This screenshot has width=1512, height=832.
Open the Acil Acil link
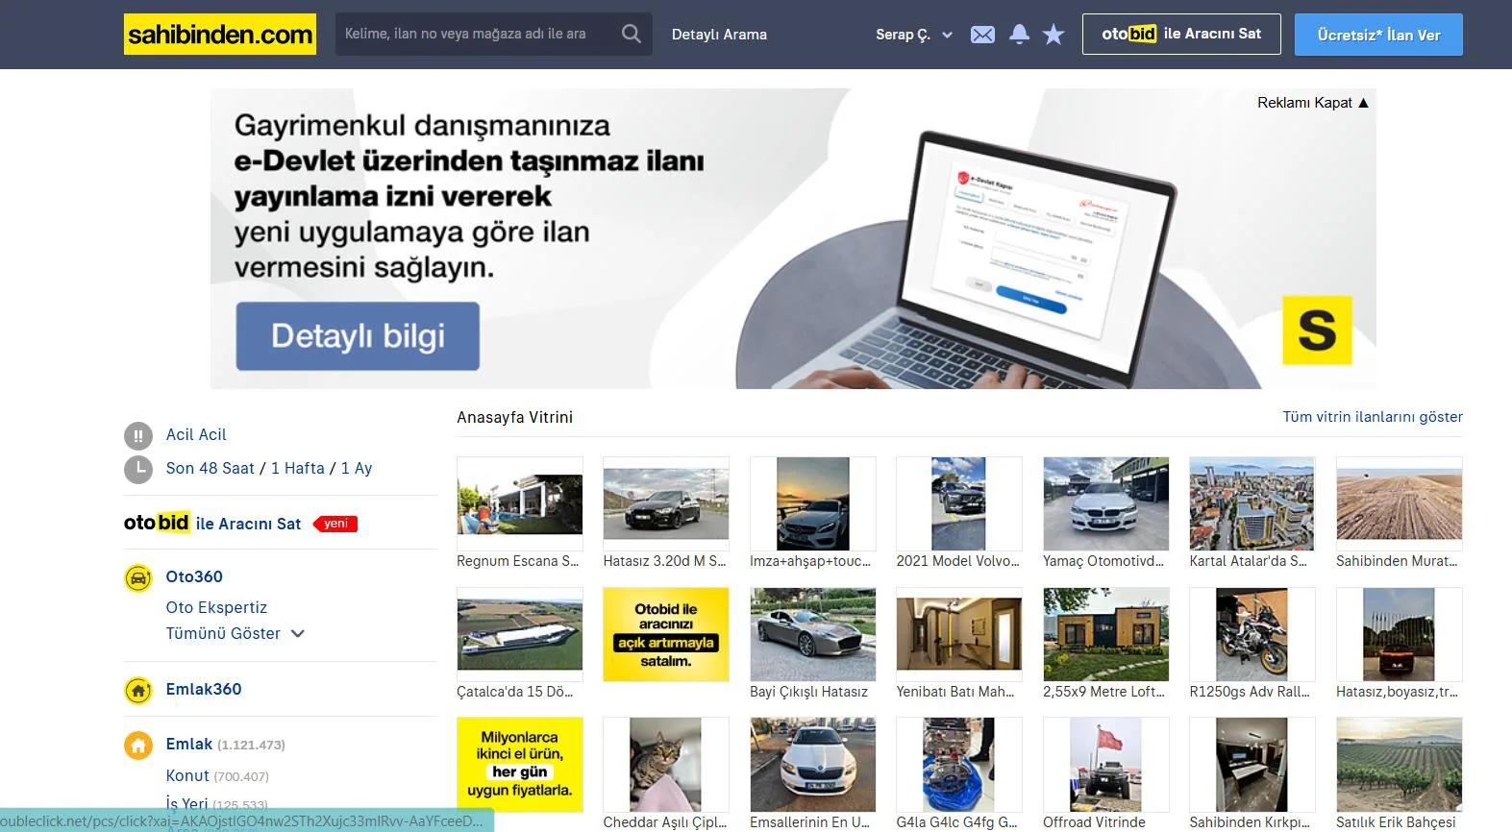point(196,434)
